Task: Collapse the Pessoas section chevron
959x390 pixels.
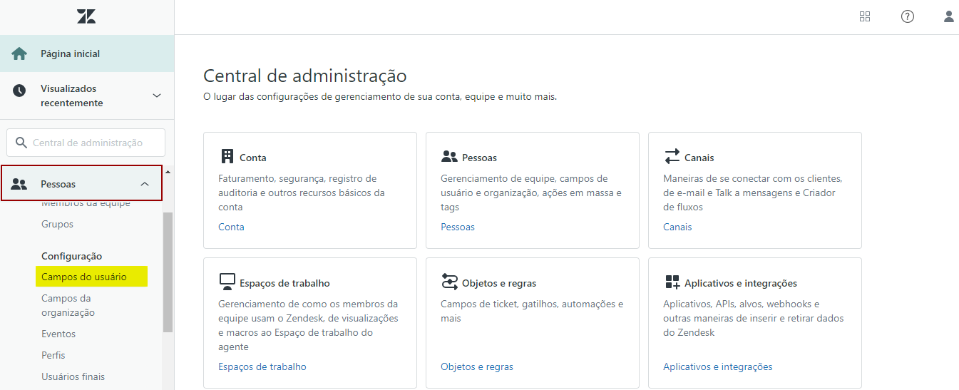Action: pyautogui.click(x=145, y=184)
